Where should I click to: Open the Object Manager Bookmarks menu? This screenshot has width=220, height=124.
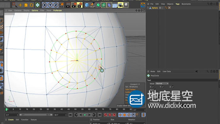point(186,4)
